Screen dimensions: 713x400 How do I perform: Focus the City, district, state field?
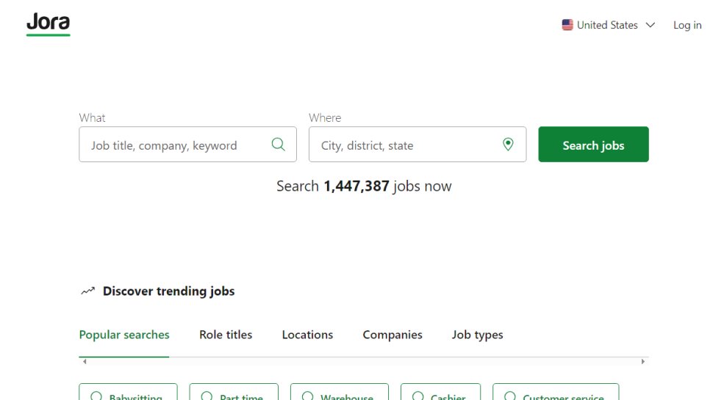click(x=404, y=145)
